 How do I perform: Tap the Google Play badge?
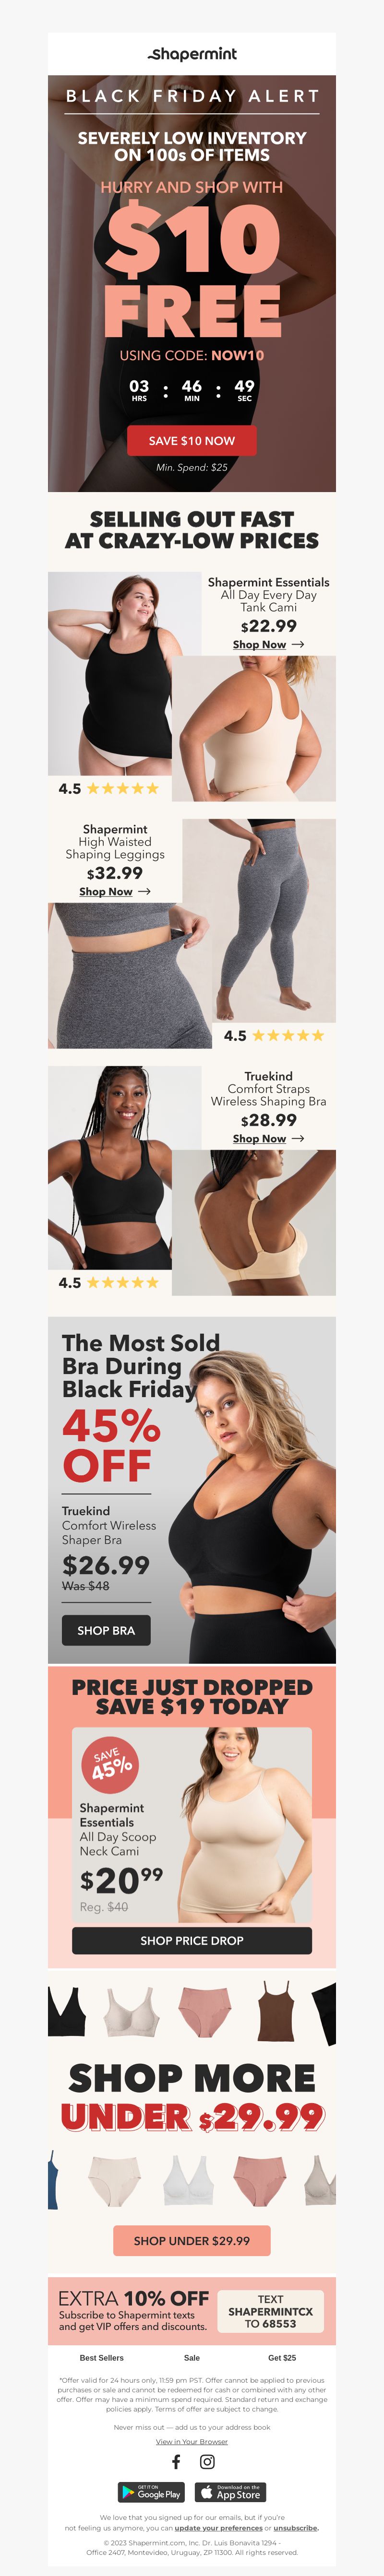pos(151,2492)
